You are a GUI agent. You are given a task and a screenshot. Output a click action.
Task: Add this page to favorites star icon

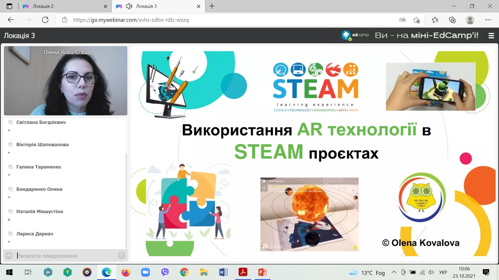(416, 20)
